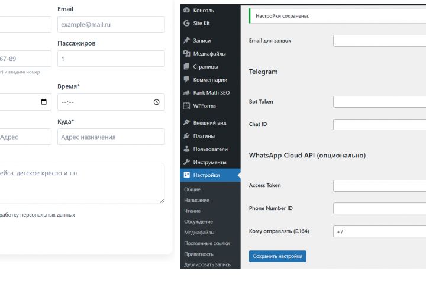Click the Email example@mail.ru field
Screen dimensions: 426x284
coord(111,24)
